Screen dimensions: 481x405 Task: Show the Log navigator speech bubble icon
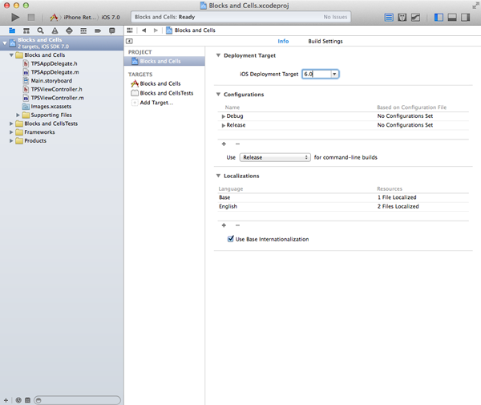(x=112, y=30)
